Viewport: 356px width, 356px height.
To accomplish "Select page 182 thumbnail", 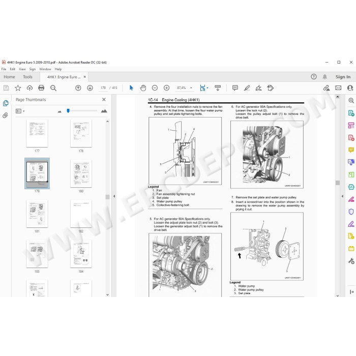I will click(81, 214).
